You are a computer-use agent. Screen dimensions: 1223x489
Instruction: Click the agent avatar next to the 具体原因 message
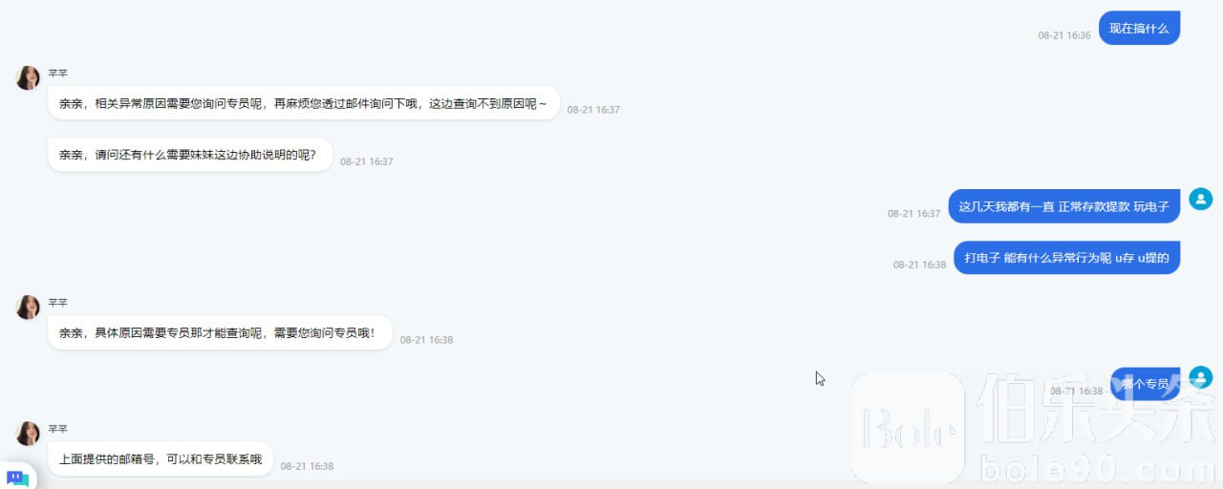point(28,308)
